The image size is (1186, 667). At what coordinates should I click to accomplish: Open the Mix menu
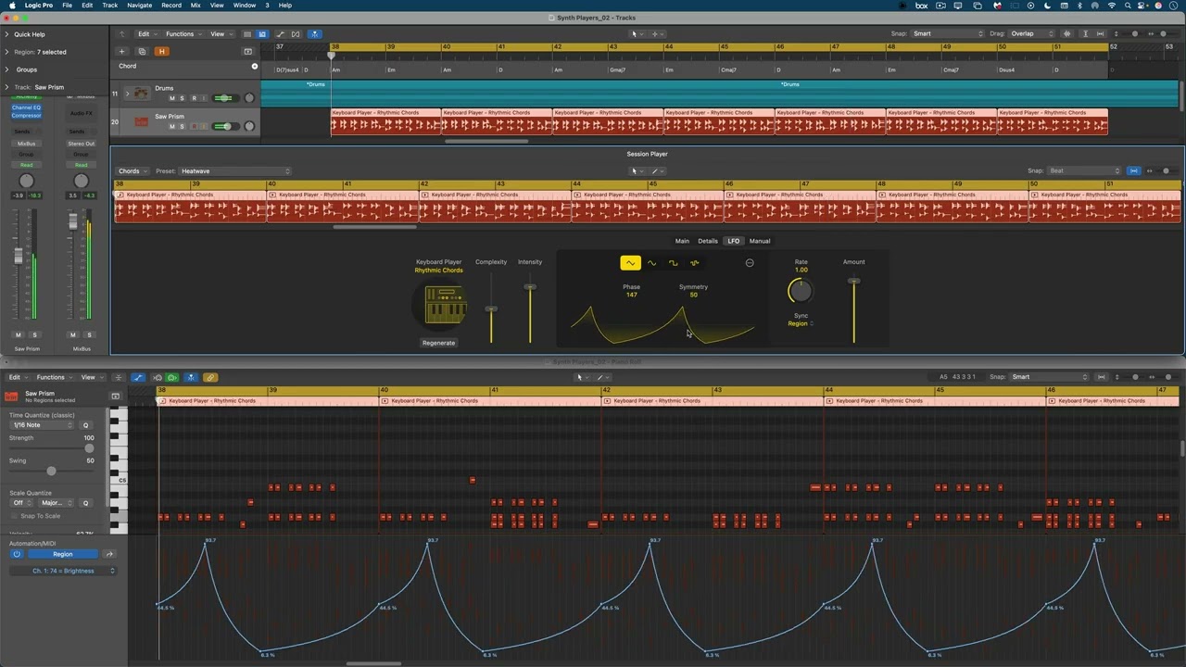[x=196, y=5]
